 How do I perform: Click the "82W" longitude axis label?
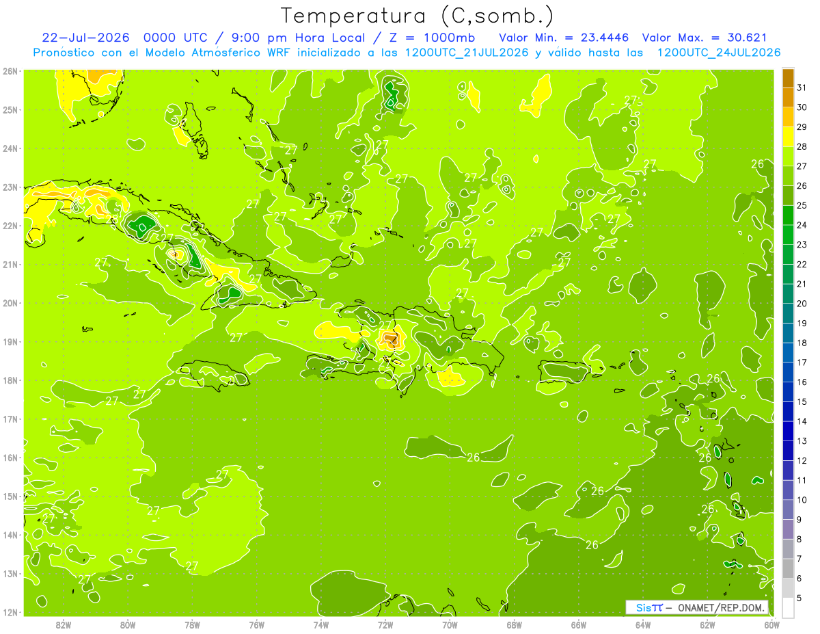[x=63, y=624]
